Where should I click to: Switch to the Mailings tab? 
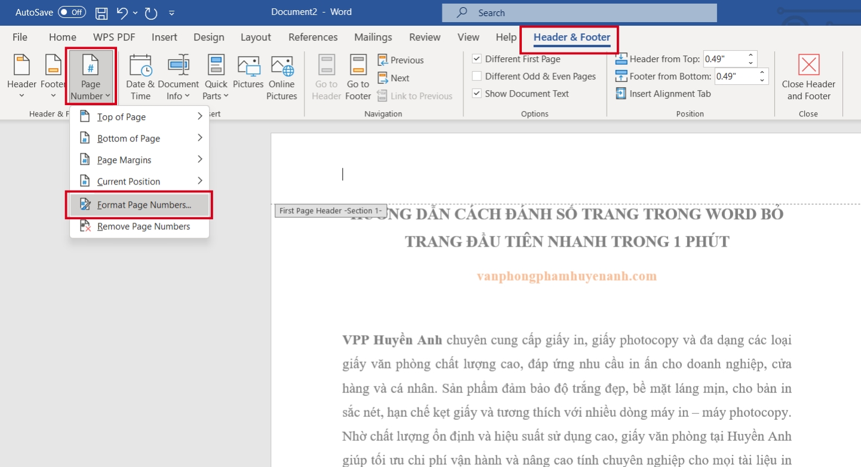coord(373,37)
